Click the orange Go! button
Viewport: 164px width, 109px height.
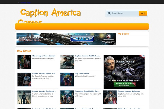coord(143,13)
